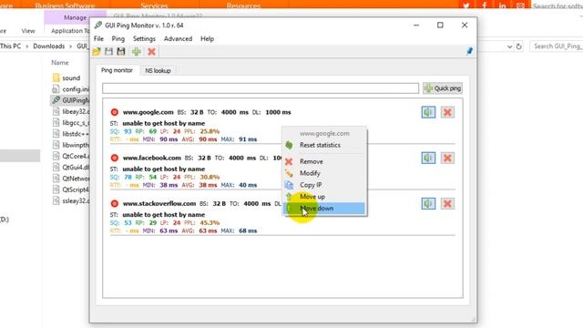Switch to the NS lookup tab
Viewport: 583px width, 328px height.
click(158, 71)
